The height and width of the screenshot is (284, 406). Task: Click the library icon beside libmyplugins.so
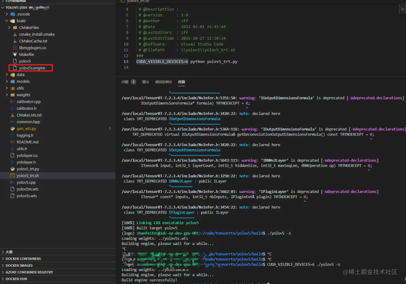tap(15, 48)
